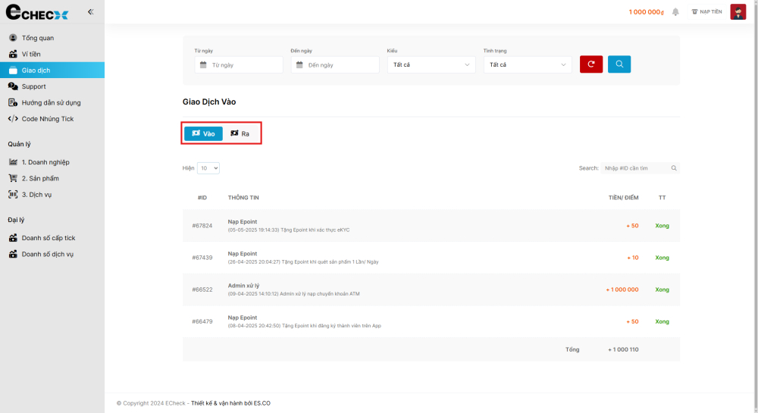Click the Nạp Tiền top-up button

[x=706, y=12]
